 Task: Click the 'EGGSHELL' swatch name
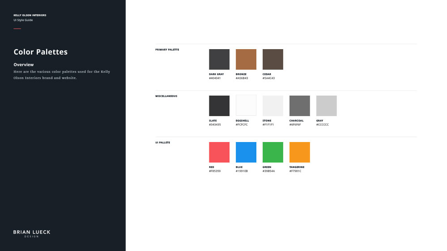click(243, 121)
